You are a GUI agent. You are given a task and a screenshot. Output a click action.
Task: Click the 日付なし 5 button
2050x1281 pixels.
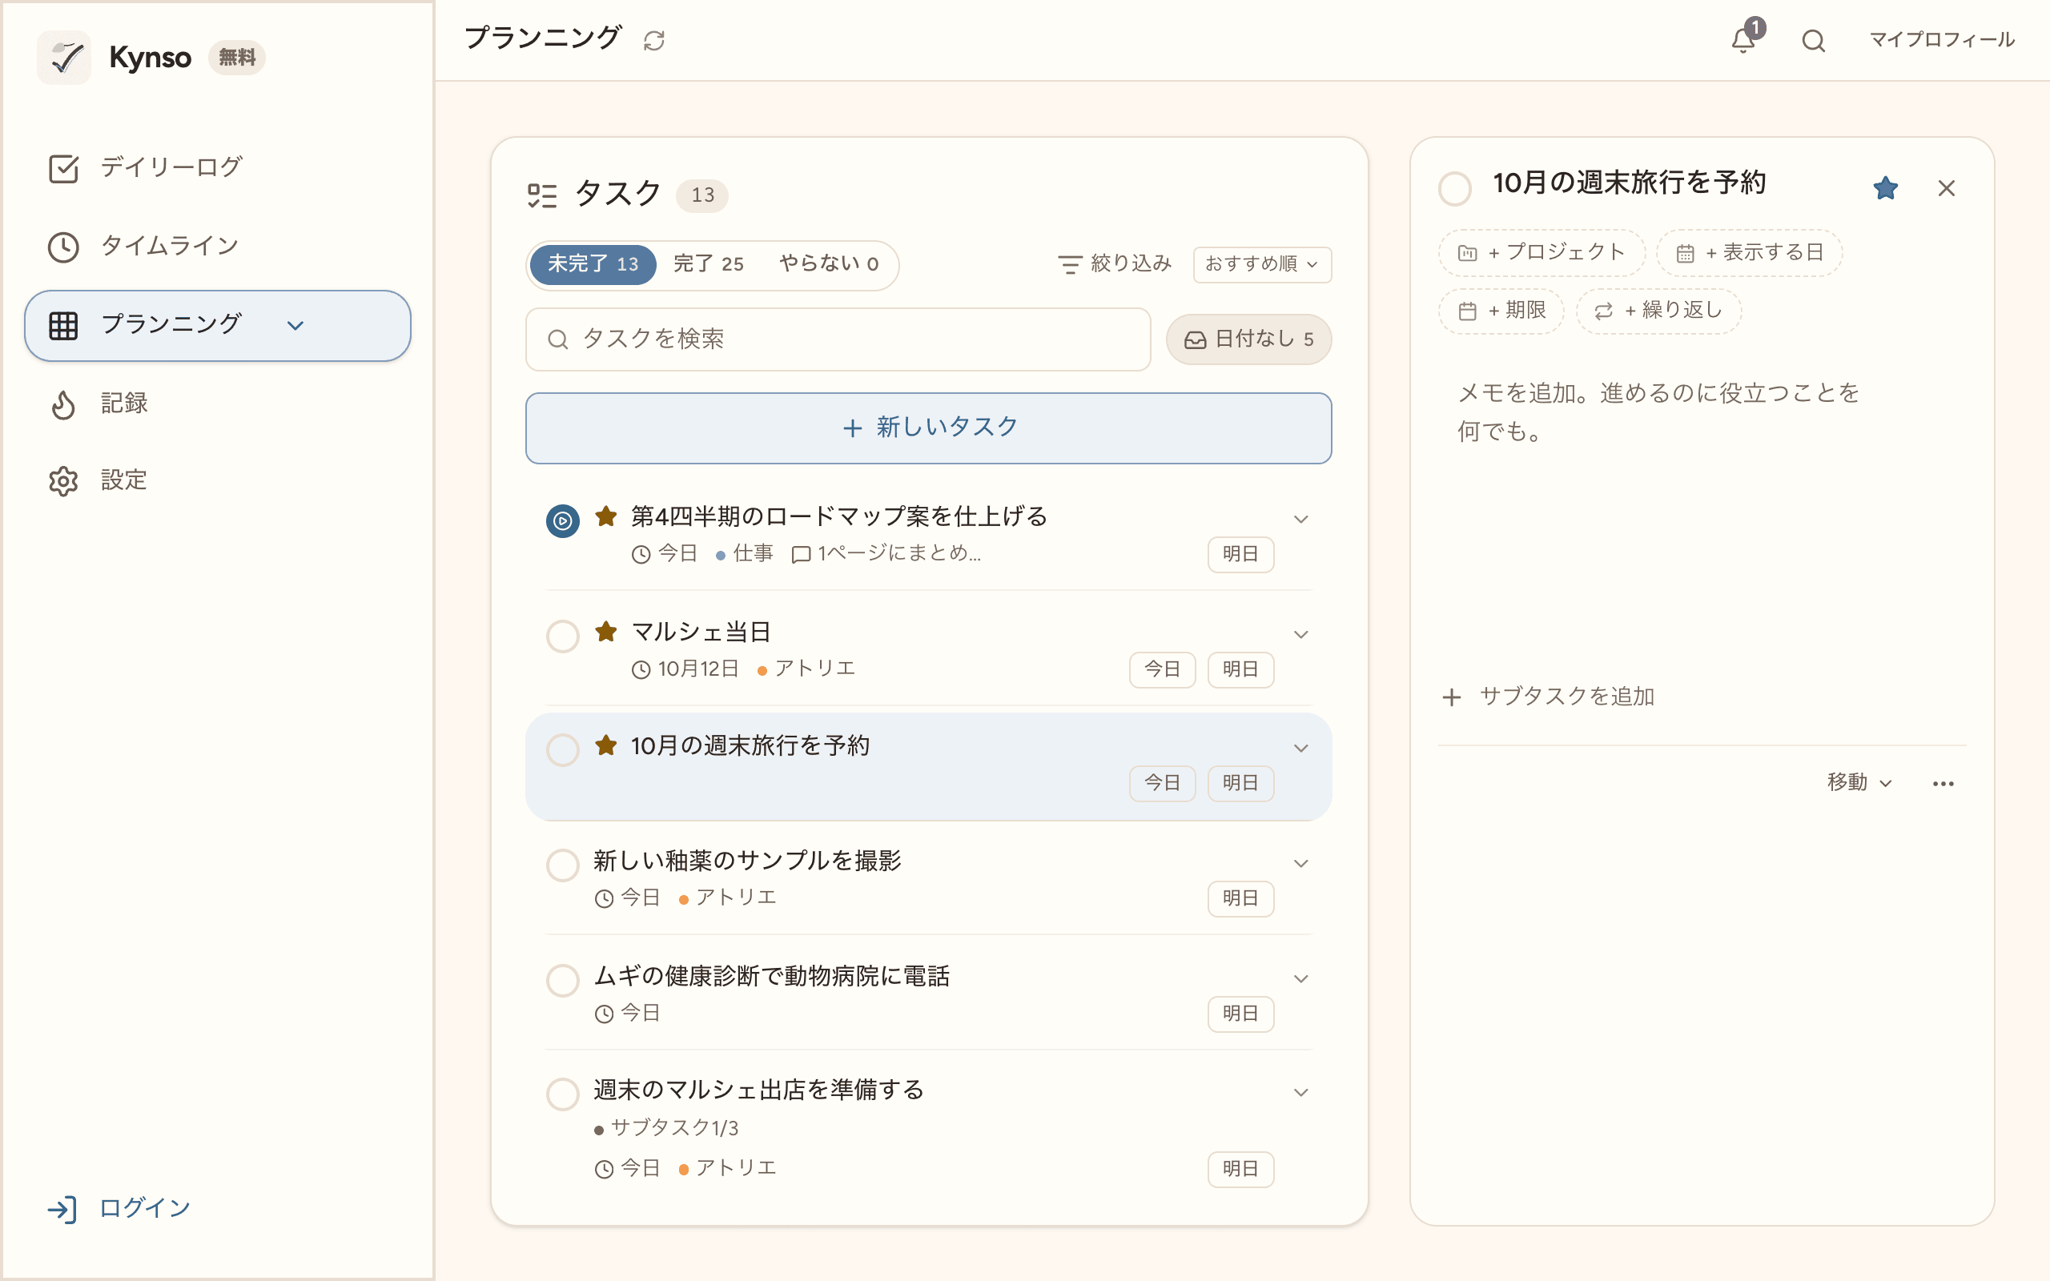pyautogui.click(x=1248, y=339)
